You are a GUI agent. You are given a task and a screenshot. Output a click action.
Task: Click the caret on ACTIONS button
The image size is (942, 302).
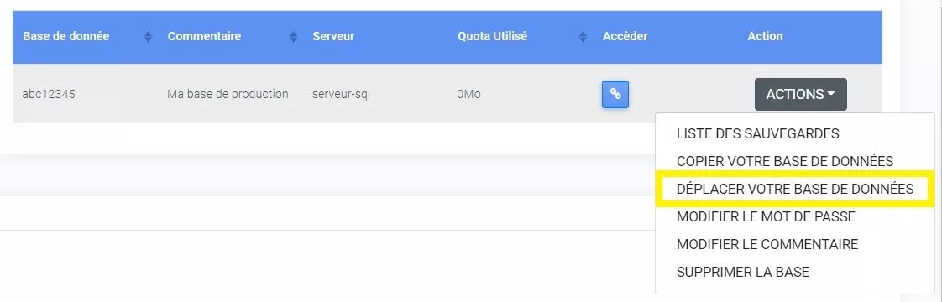831,94
